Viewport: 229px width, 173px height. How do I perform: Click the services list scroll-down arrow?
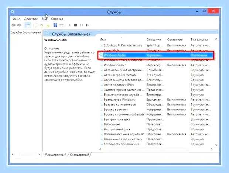(x=216, y=145)
